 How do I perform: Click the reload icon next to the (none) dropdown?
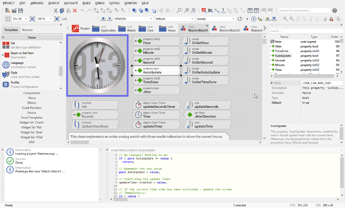pos(239,19)
